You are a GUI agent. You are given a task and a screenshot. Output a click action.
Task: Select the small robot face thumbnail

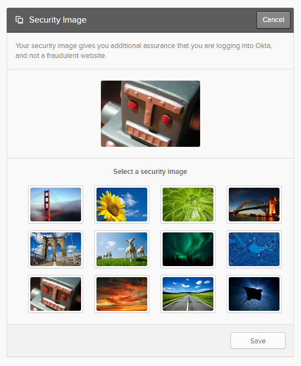tap(56, 294)
